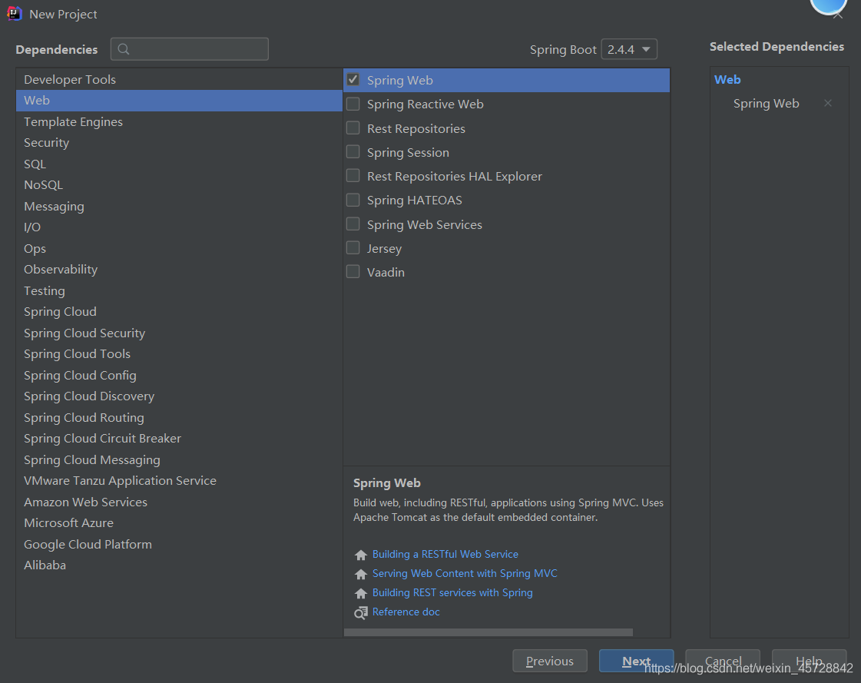Enable Rest Repositories HAL Explorer
This screenshot has width=861, height=683.
[353, 176]
